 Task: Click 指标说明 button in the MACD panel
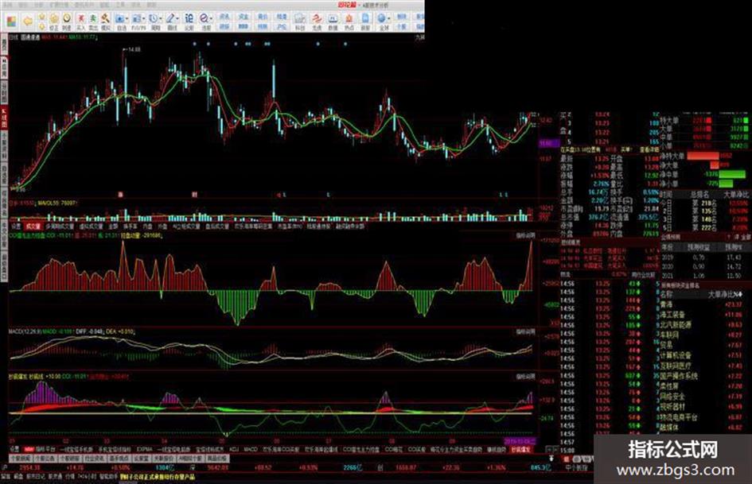(x=525, y=331)
